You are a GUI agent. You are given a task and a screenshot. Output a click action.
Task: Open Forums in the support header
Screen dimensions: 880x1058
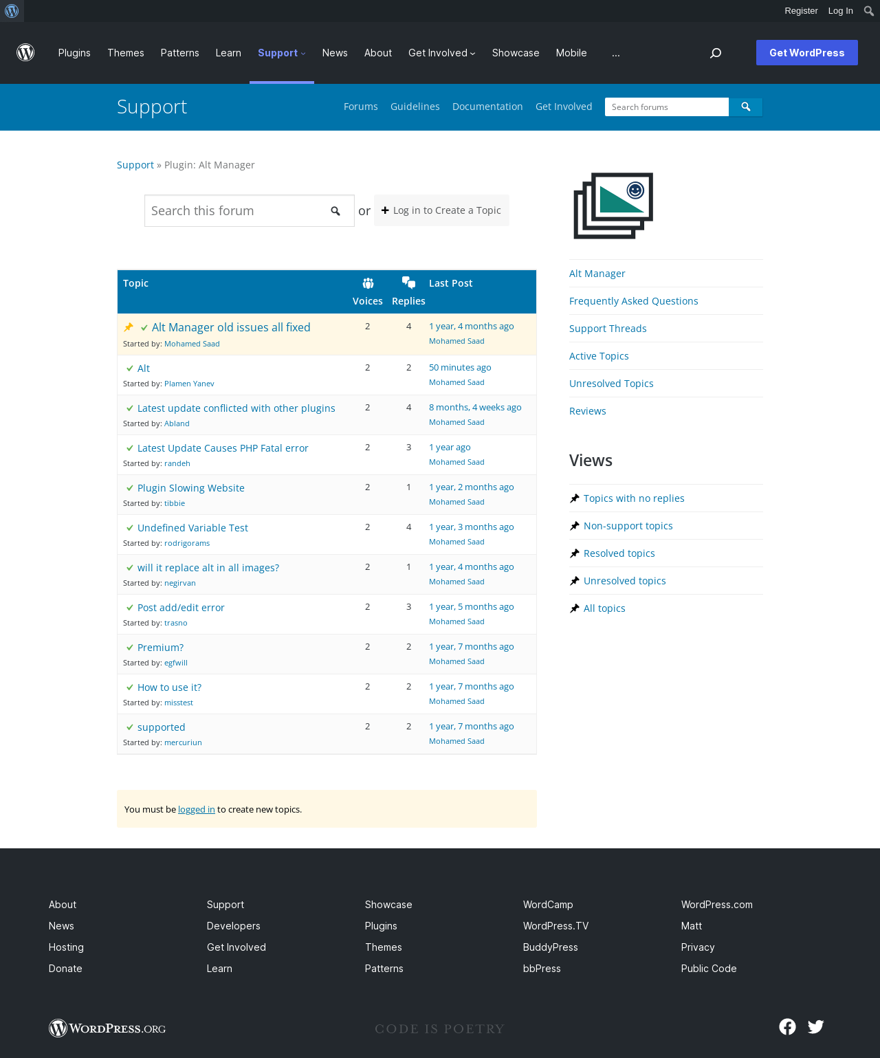click(361, 107)
